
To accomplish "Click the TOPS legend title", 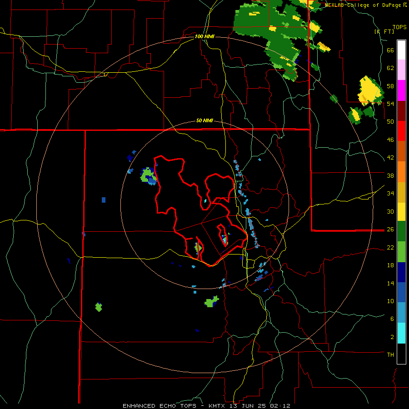I will (x=399, y=27).
